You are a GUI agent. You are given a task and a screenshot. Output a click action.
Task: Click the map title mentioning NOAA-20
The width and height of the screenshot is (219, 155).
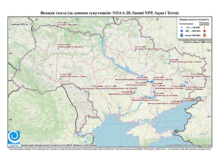click(109, 13)
